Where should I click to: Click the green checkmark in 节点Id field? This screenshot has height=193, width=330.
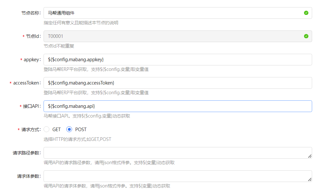pos(306,36)
